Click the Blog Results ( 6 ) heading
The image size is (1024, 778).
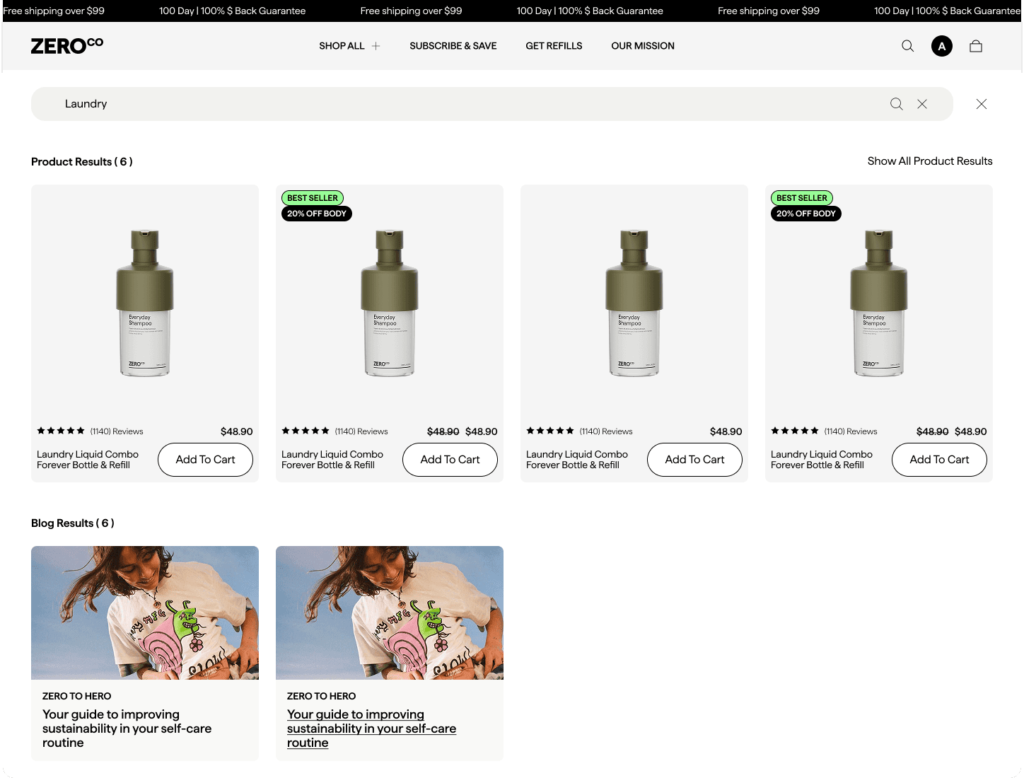73,523
